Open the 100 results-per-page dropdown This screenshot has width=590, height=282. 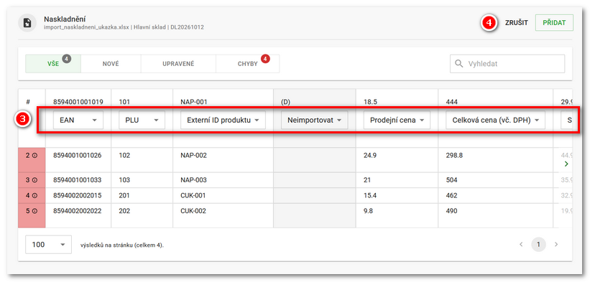tap(48, 245)
